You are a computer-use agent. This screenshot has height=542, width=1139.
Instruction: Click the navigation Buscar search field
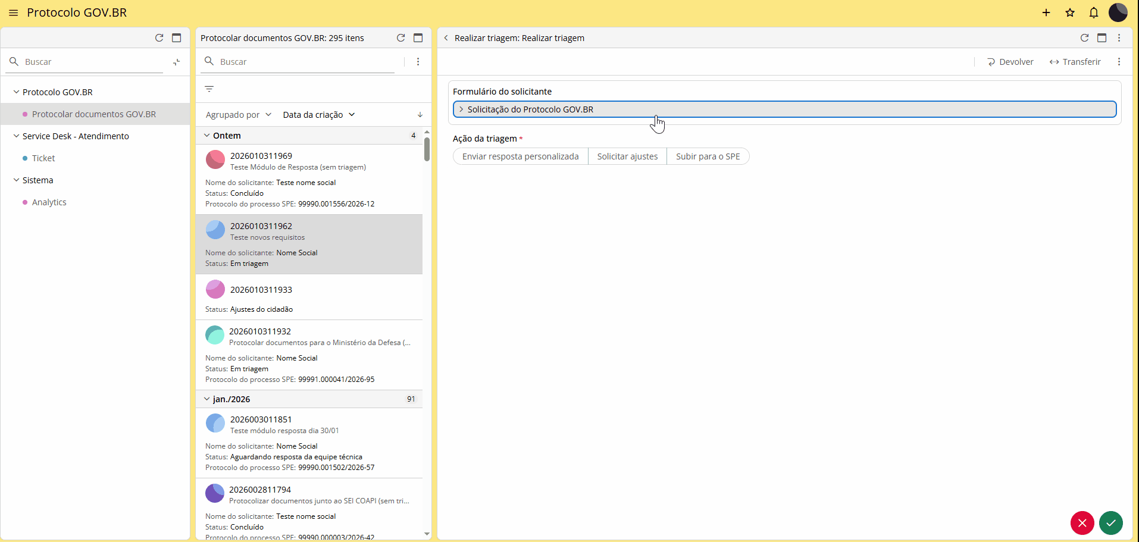pyautogui.click(x=85, y=62)
